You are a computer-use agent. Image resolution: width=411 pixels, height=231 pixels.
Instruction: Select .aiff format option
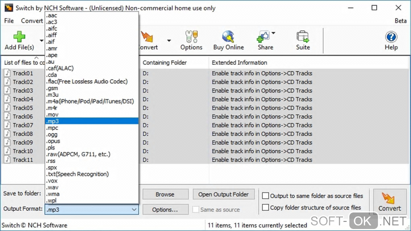pyautogui.click(x=91, y=35)
